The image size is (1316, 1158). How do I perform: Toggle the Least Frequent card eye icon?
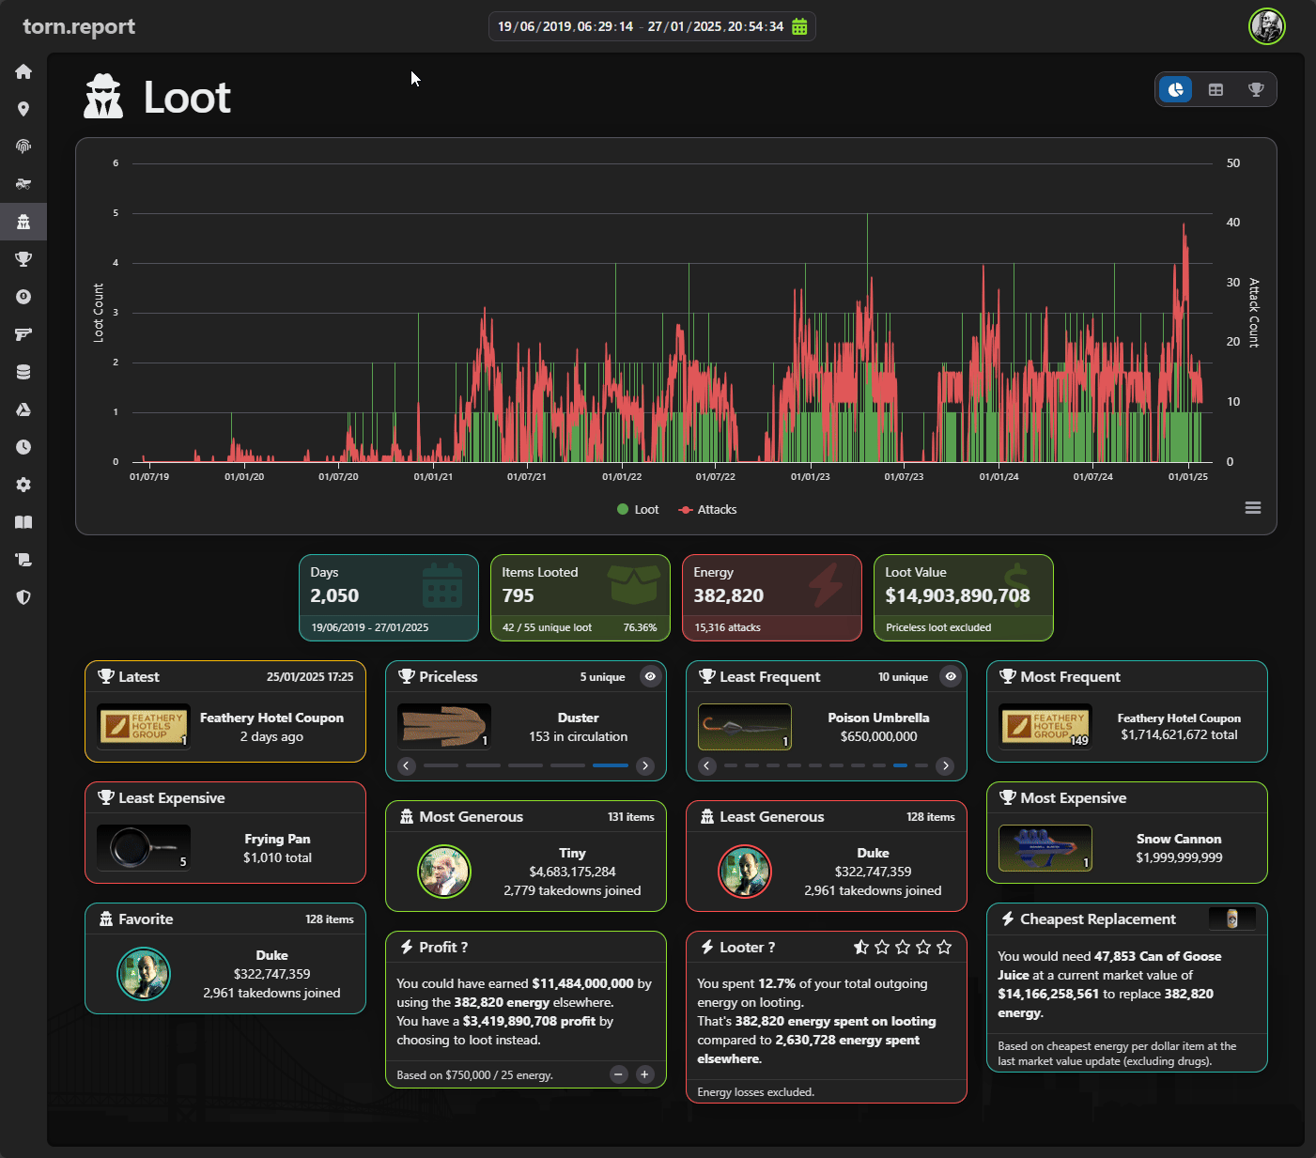(x=951, y=676)
